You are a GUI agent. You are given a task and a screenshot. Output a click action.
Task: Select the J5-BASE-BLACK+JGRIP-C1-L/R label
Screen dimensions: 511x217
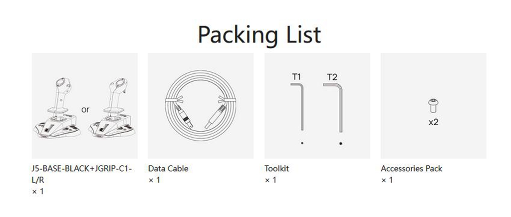tap(82, 174)
